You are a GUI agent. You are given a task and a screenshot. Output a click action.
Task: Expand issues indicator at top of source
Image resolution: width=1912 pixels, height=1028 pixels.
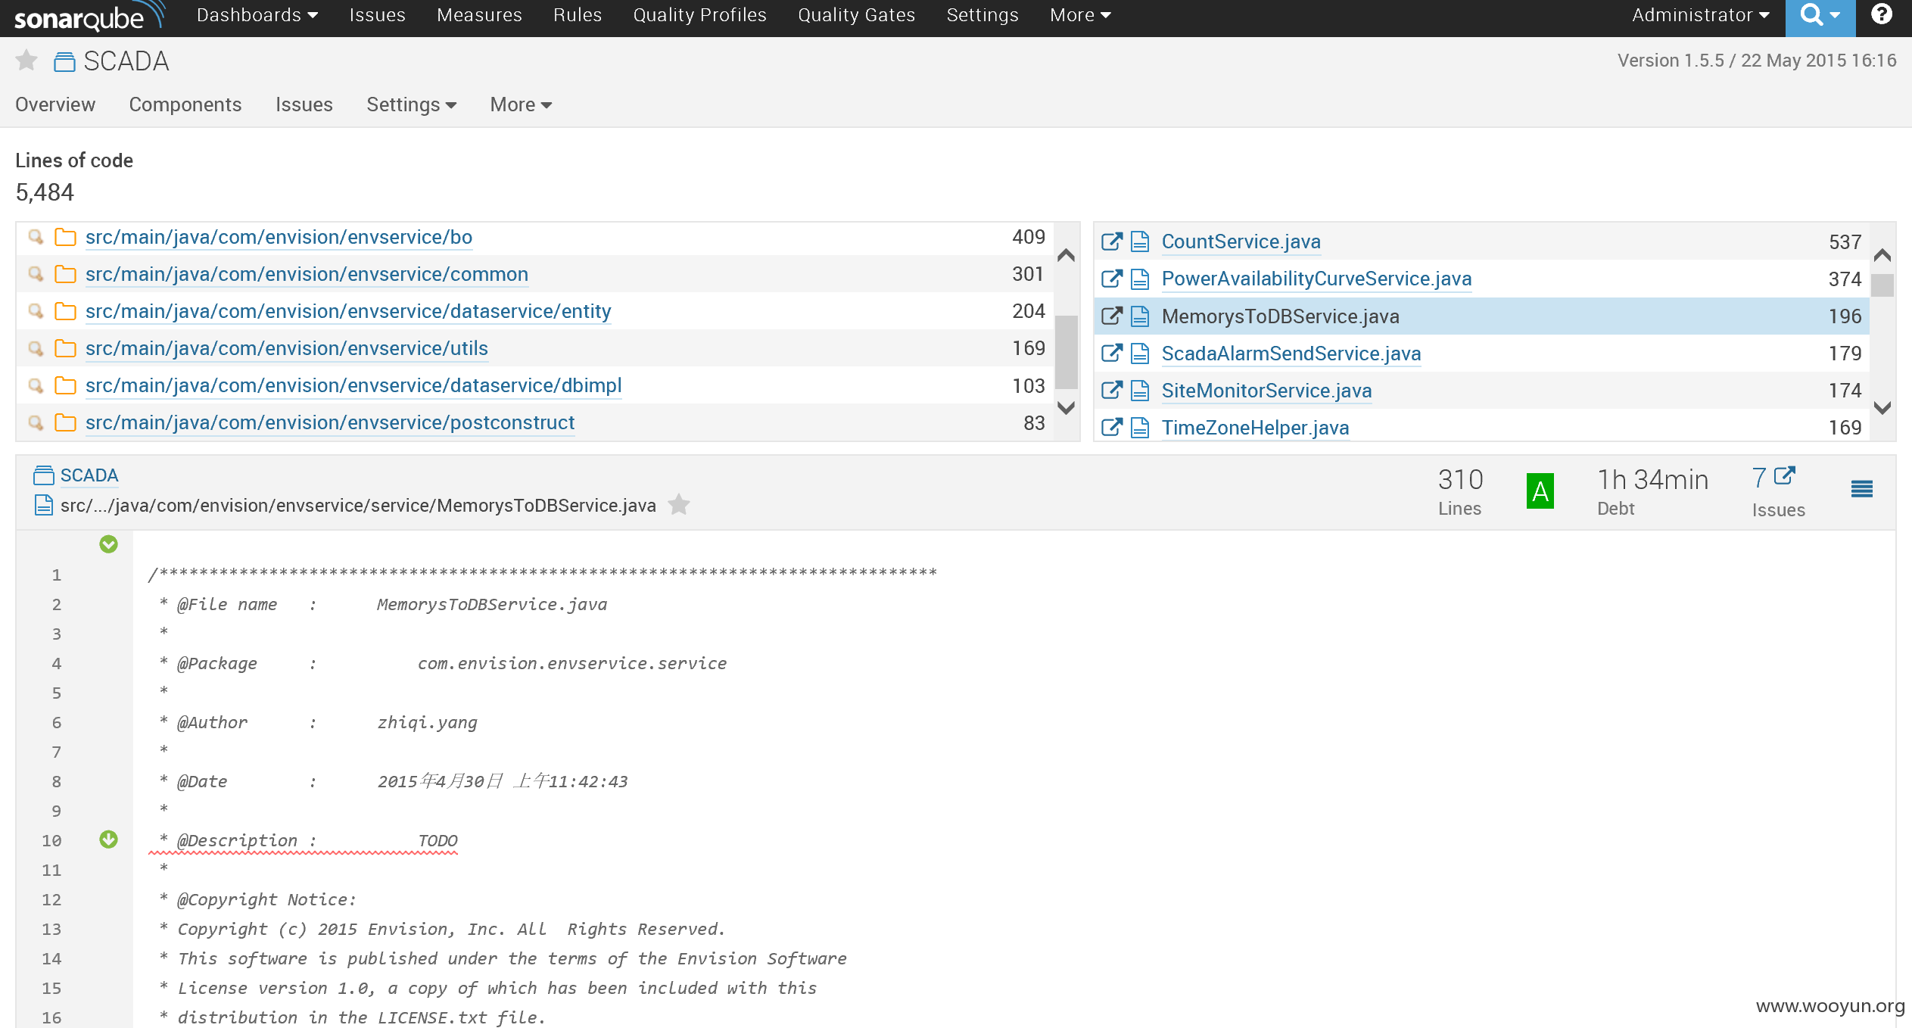pos(108,544)
